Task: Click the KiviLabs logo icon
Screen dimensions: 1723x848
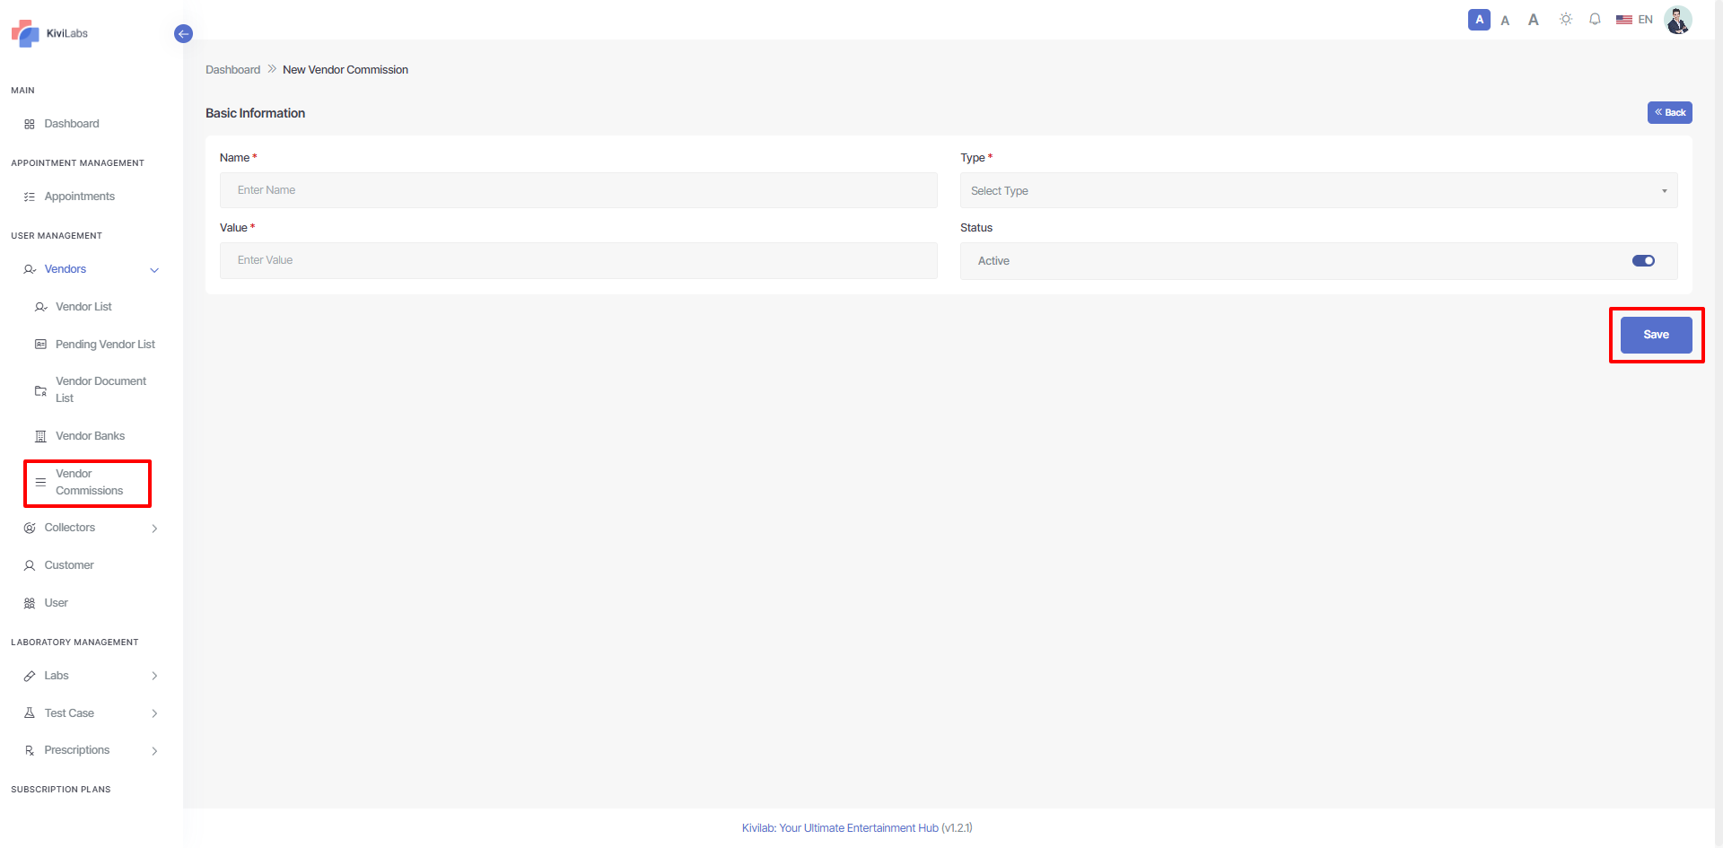Action: 25,33
